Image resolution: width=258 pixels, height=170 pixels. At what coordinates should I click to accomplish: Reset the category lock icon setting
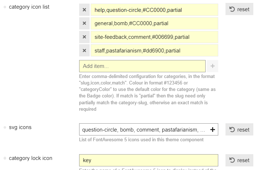pos(239,160)
